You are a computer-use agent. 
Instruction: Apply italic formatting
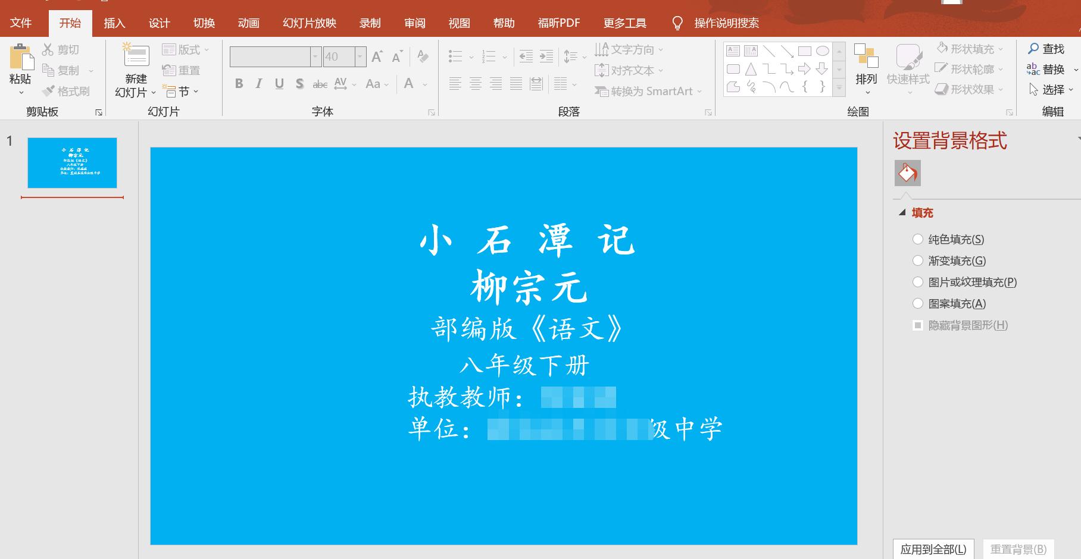258,84
